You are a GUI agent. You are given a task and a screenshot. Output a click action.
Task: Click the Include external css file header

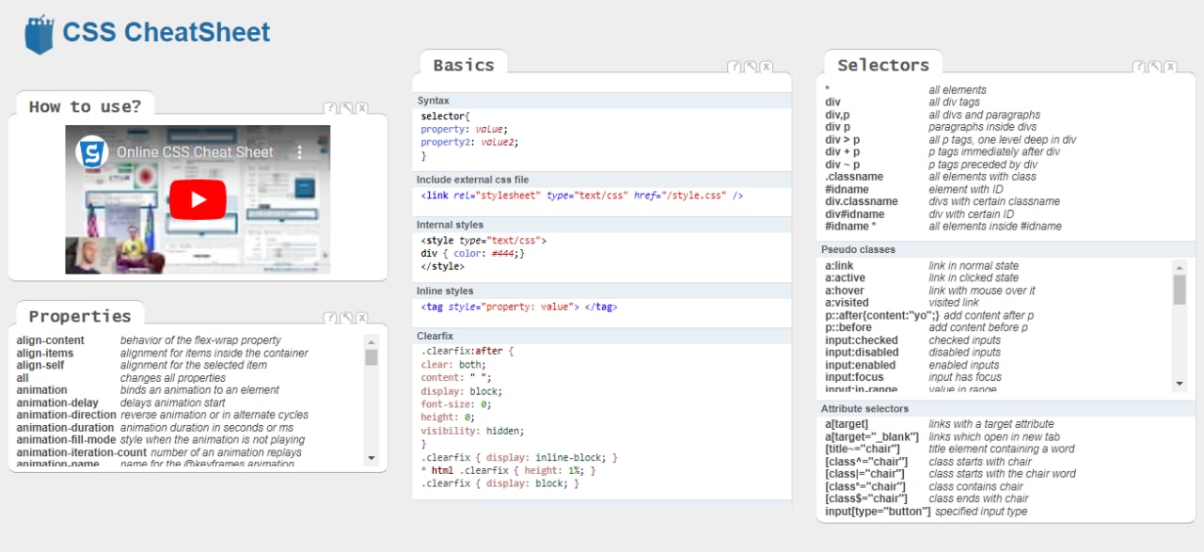click(602, 180)
